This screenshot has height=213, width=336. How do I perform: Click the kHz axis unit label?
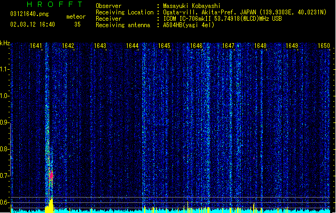click(x=5, y=43)
